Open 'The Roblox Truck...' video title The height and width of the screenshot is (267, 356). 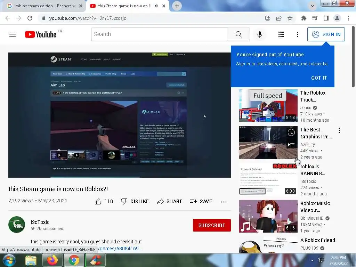313,96
